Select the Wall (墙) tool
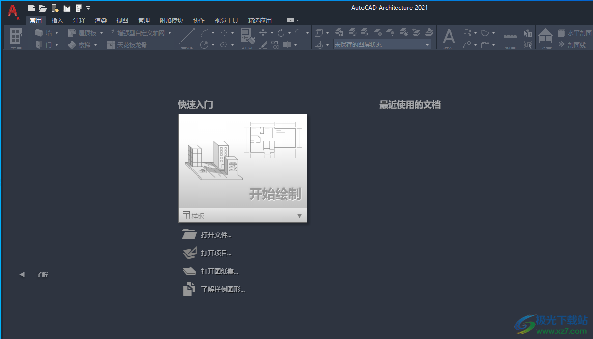 tap(44, 33)
